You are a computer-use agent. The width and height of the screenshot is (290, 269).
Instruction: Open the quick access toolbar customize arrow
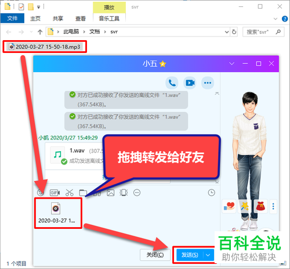(39, 7)
